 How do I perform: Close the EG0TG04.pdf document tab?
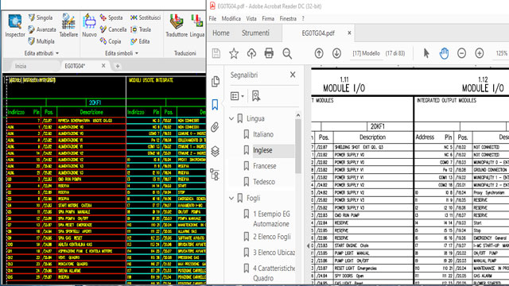click(x=349, y=33)
